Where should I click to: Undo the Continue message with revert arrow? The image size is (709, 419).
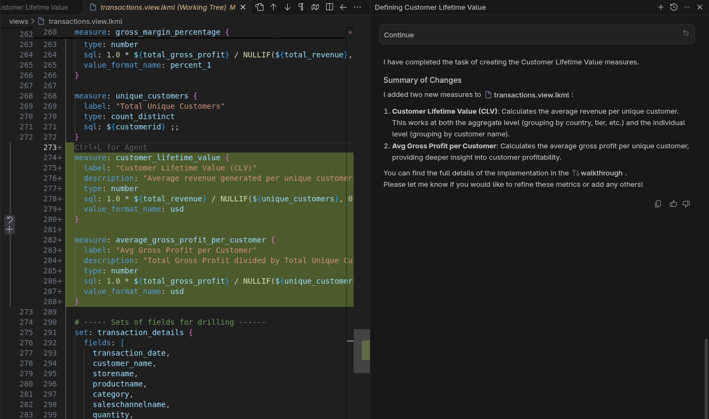click(x=686, y=34)
